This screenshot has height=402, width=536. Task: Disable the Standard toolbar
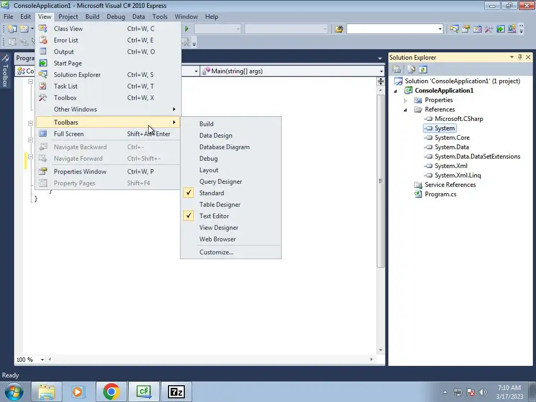click(x=231, y=193)
